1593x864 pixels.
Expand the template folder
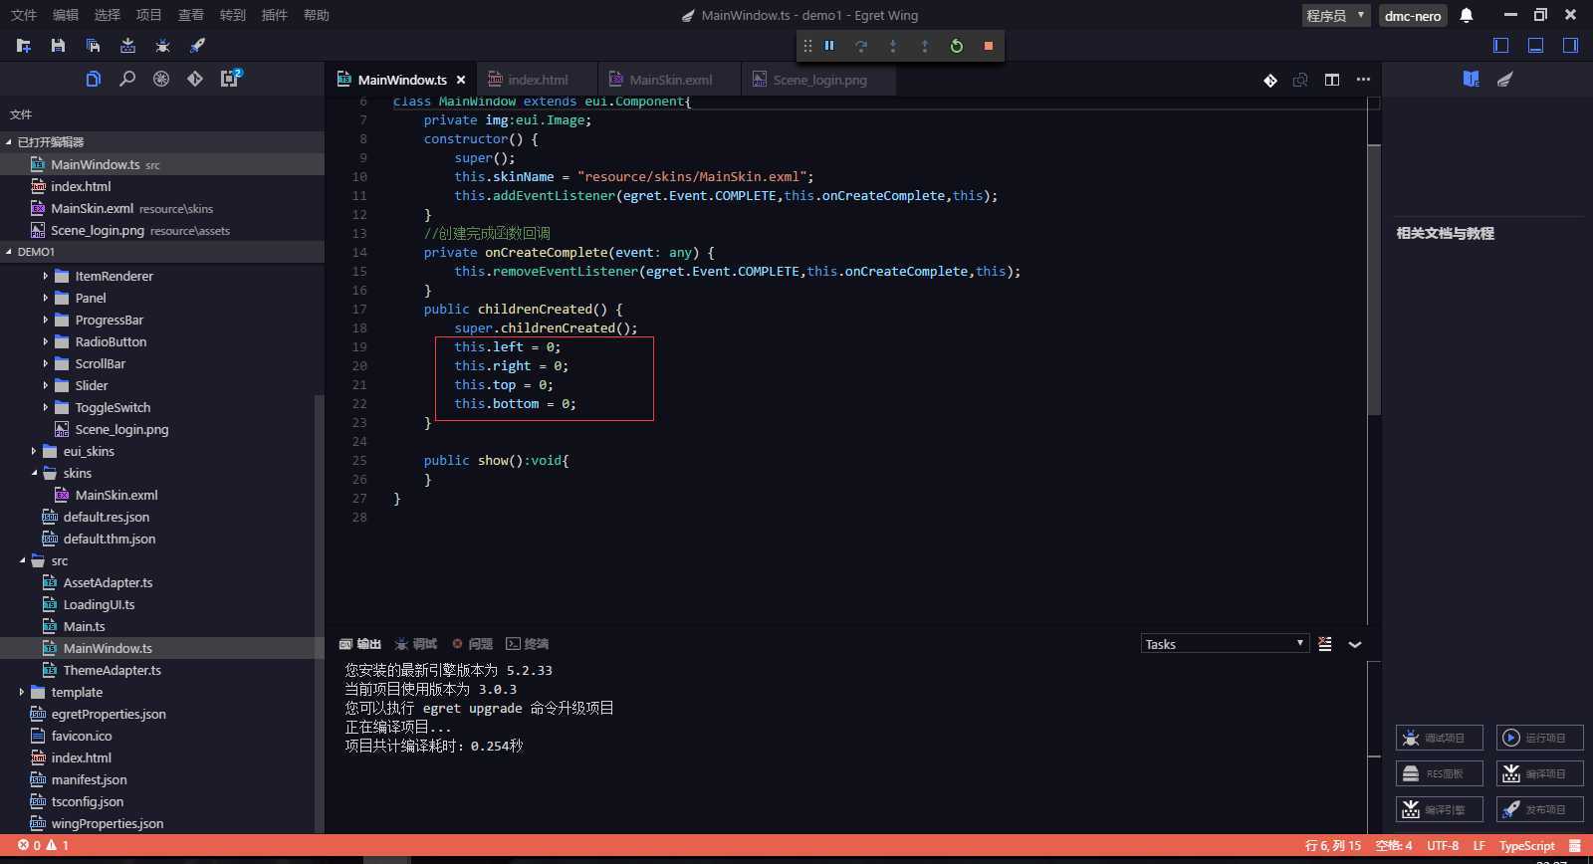[22, 692]
